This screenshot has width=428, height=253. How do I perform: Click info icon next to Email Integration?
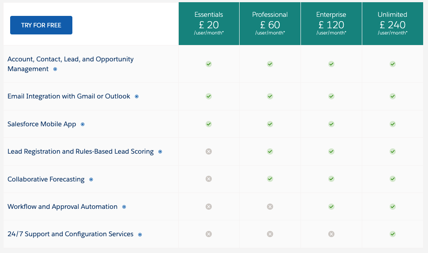tap(137, 97)
